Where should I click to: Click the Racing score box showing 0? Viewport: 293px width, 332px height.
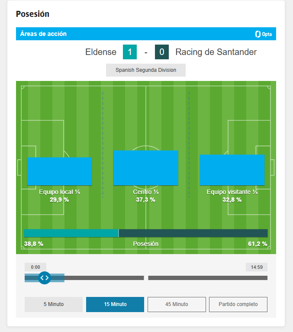coord(162,52)
